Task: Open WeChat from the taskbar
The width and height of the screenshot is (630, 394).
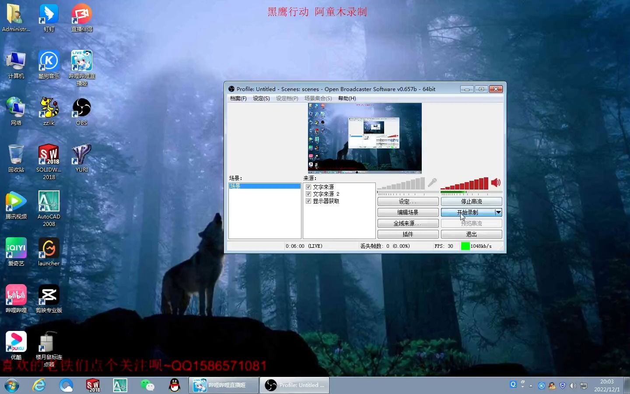Action: coord(147,385)
